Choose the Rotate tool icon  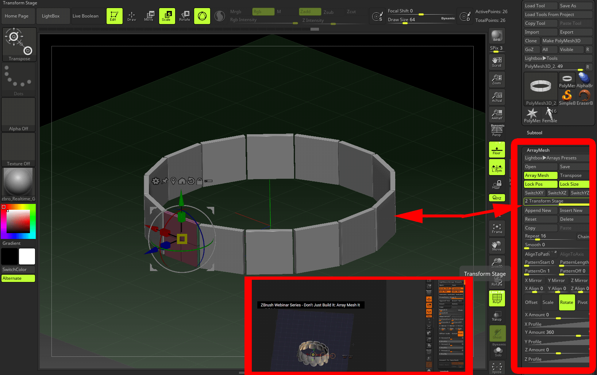pos(184,16)
